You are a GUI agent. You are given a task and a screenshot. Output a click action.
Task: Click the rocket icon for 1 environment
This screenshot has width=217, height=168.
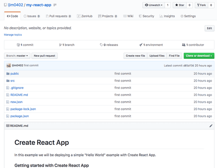[140, 45]
